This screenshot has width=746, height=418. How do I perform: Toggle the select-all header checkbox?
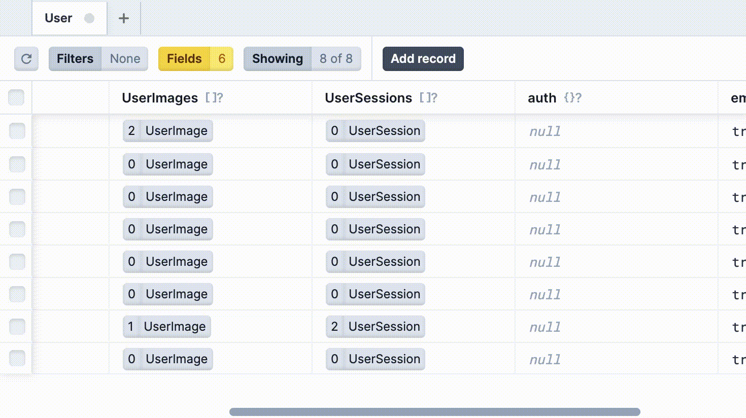(16, 97)
